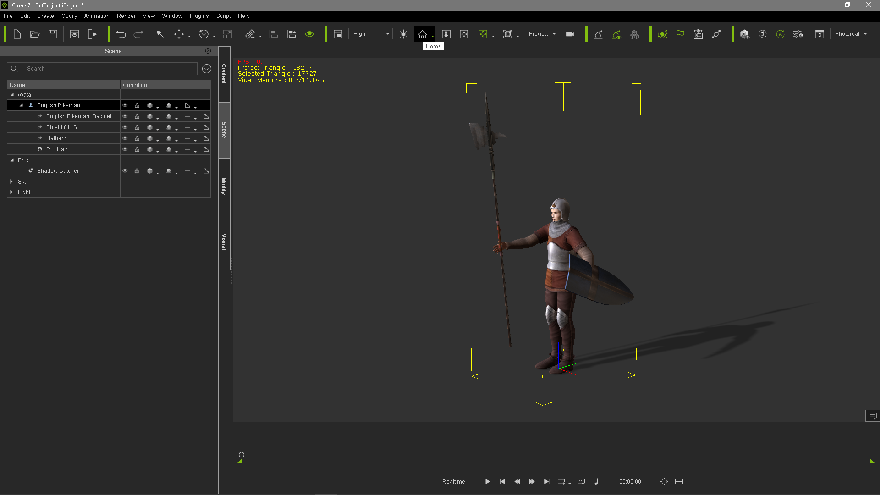Switch to the Modify side tab
880x495 pixels.
coord(224,186)
